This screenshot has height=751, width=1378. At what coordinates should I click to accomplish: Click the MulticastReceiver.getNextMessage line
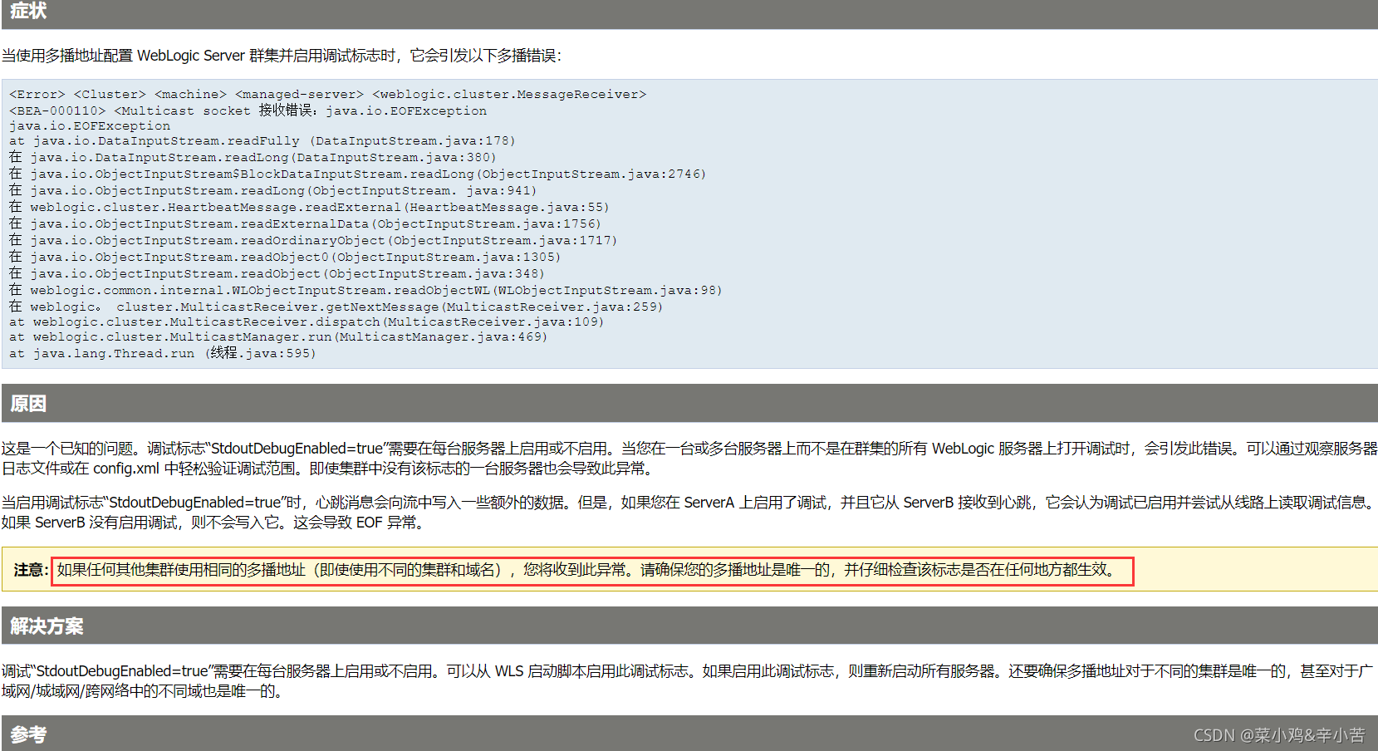336,307
